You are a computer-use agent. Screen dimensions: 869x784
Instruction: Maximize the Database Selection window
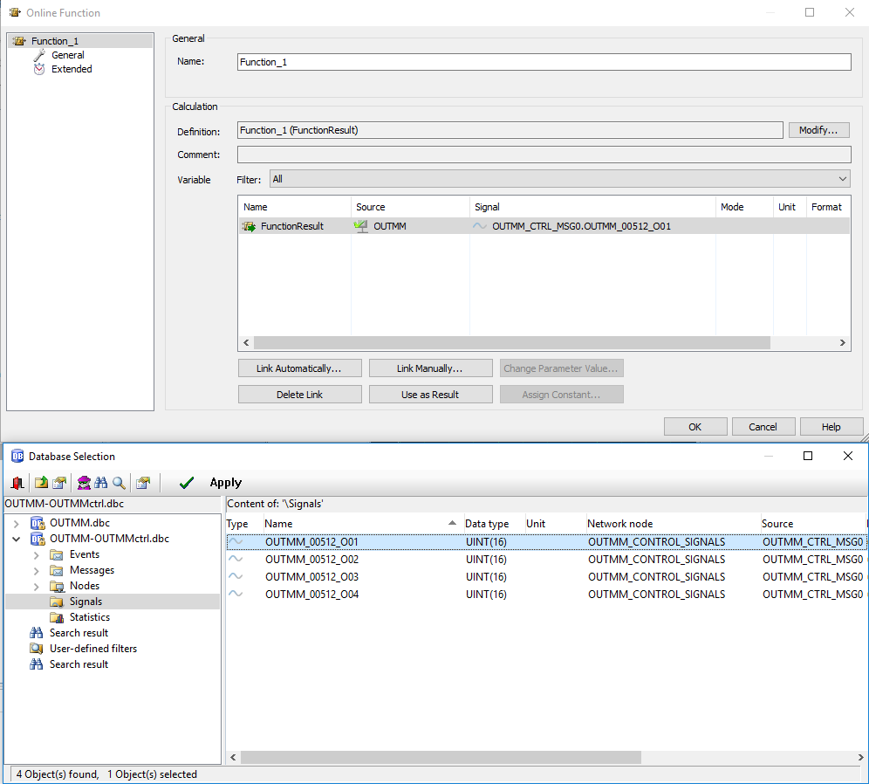pos(808,456)
